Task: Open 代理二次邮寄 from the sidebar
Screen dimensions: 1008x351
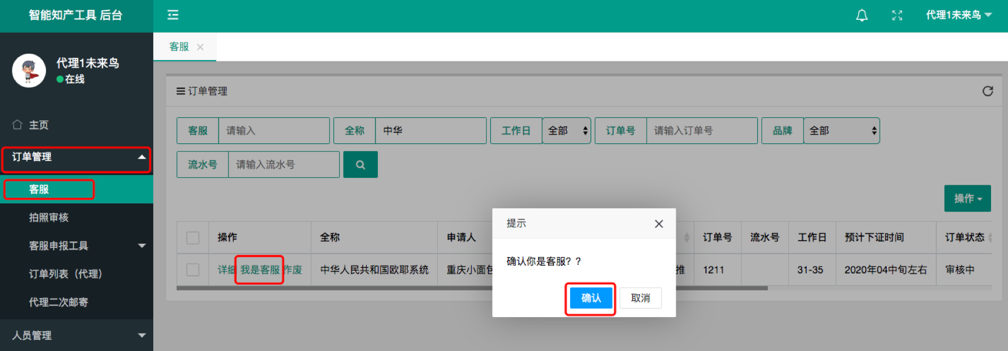Action: [x=58, y=302]
